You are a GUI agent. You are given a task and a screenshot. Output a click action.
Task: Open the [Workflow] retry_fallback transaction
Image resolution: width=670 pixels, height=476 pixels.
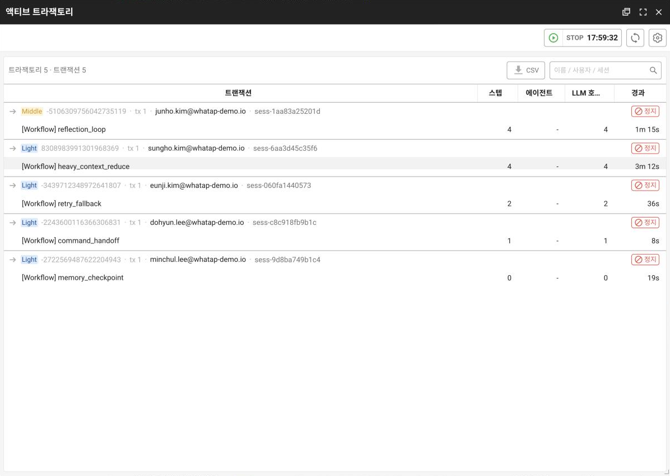click(62, 204)
